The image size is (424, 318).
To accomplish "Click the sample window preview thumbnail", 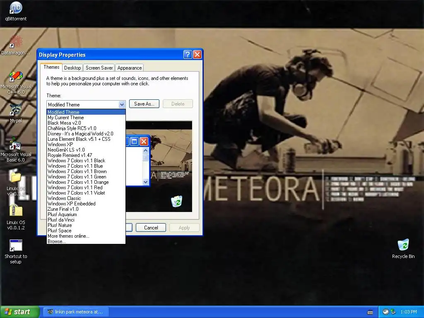I will (x=137, y=161).
